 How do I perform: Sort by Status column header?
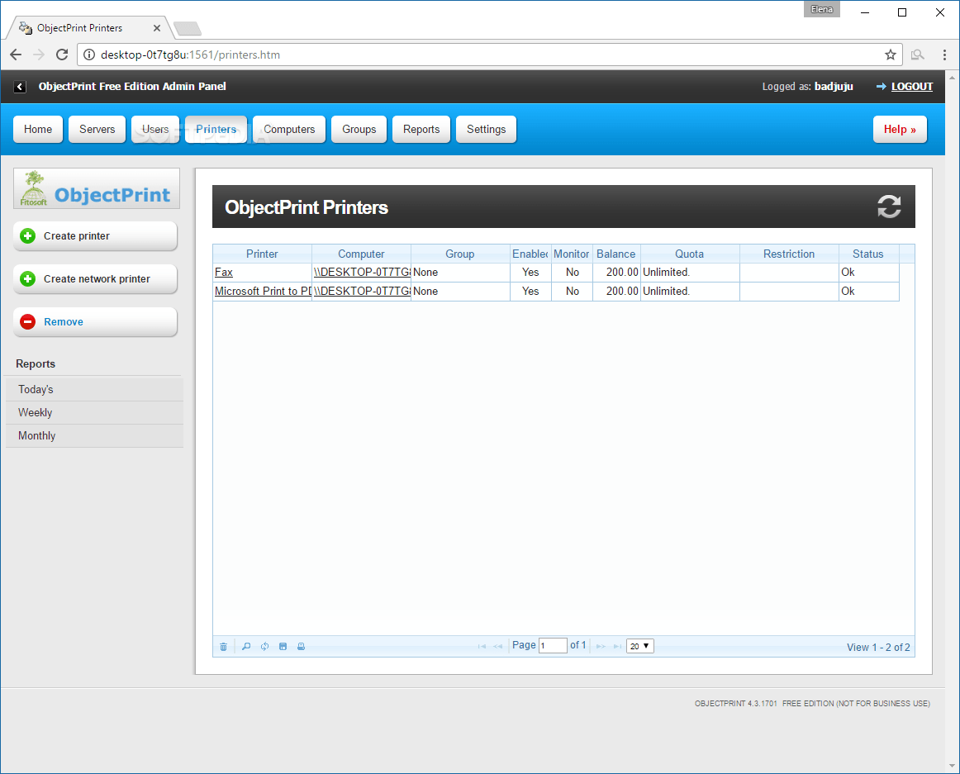tap(868, 254)
